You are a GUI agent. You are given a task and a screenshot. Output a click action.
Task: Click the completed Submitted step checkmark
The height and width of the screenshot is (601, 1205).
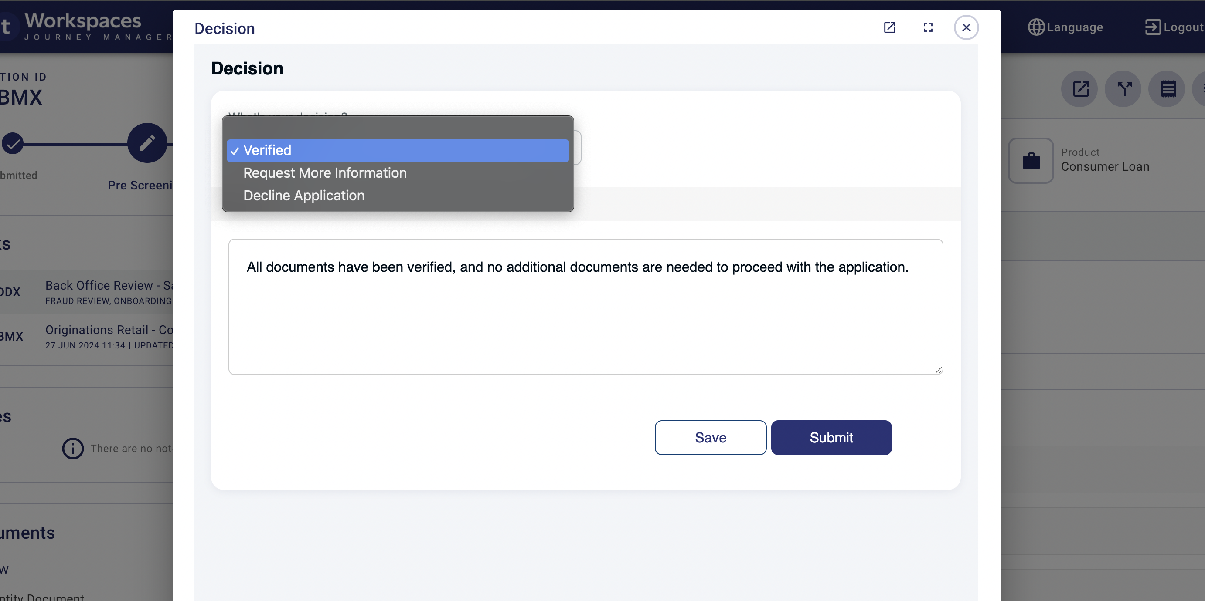13,143
